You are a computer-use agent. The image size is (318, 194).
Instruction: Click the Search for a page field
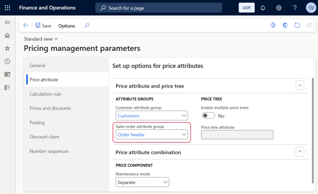coord(159,8)
